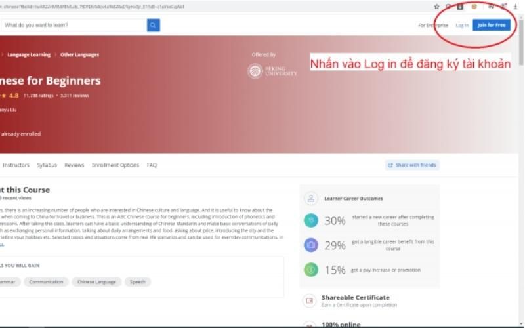Click the blue search magnifier button
The height and width of the screenshot is (328, 525).
point(154,25)
